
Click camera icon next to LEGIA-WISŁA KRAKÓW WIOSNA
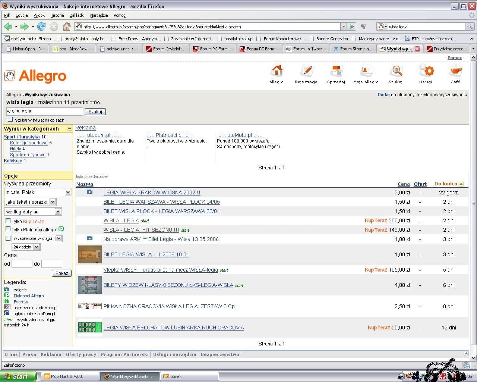point(89,192)
